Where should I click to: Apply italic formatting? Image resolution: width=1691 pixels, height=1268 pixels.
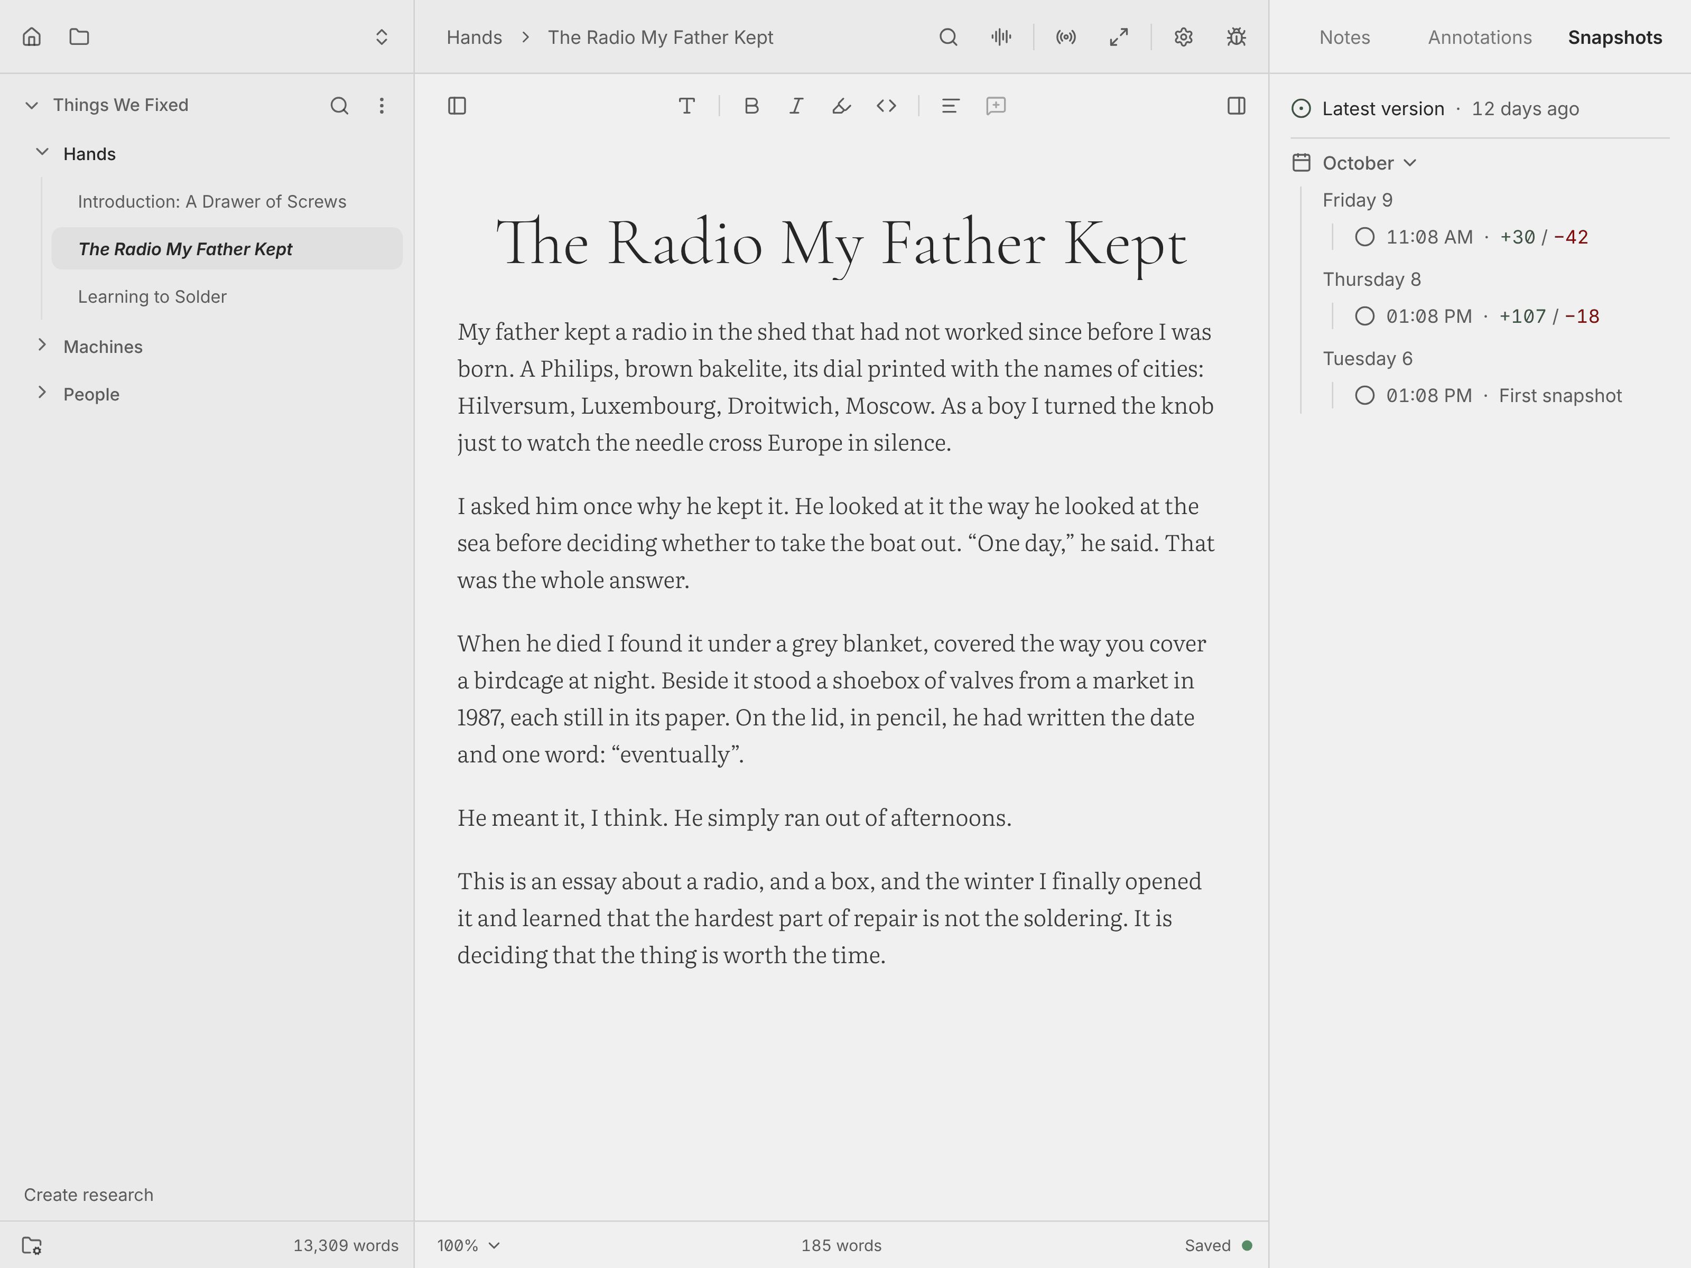pos(796,106)
